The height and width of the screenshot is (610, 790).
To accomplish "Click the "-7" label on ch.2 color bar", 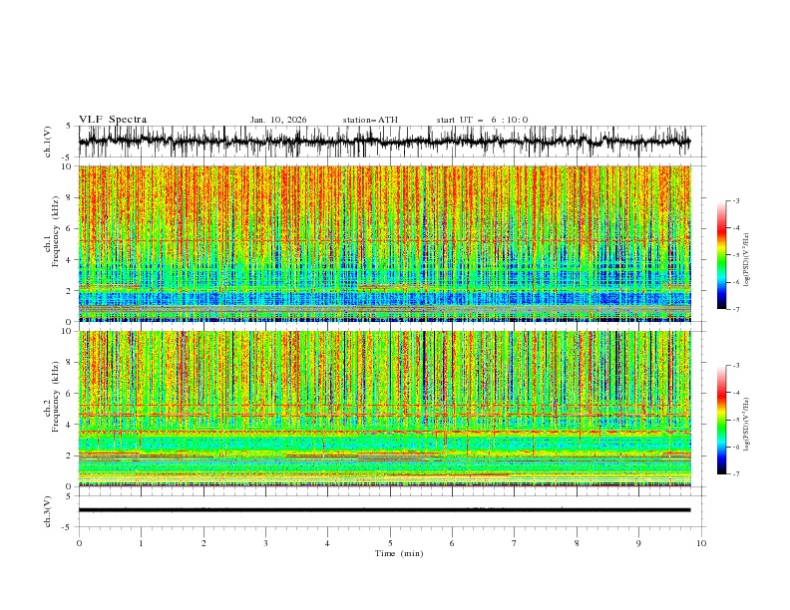I will click(x=736, y=474).
